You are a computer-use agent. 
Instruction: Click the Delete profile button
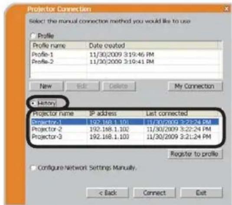point(119,86)
